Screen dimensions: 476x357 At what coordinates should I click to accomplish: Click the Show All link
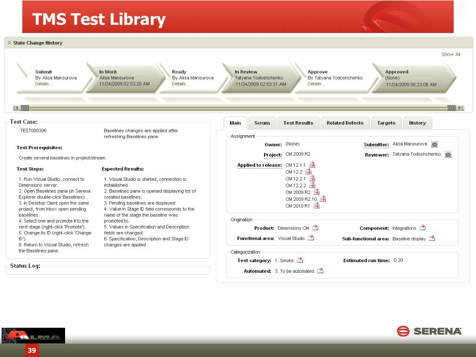[451, 54]
